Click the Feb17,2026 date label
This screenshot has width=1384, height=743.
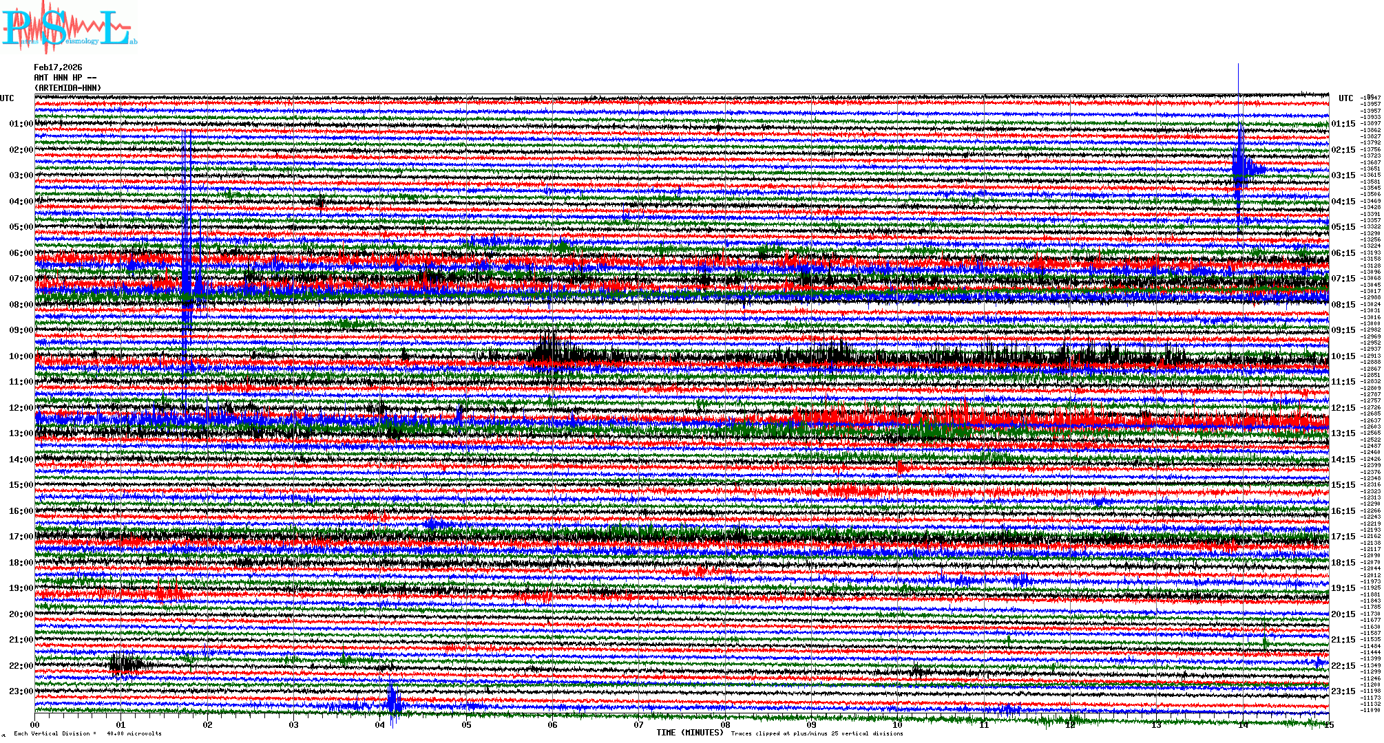58,67
